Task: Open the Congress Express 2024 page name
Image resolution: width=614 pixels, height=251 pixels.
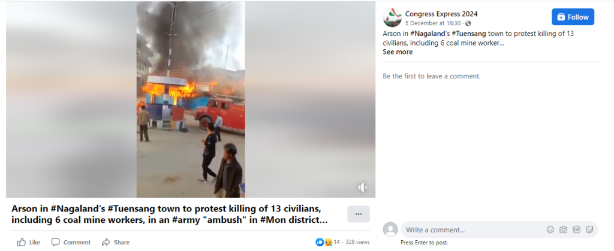Action: click(441, 14)
